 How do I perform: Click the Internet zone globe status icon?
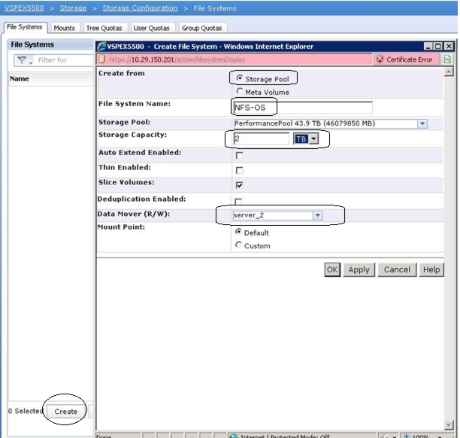234,436
